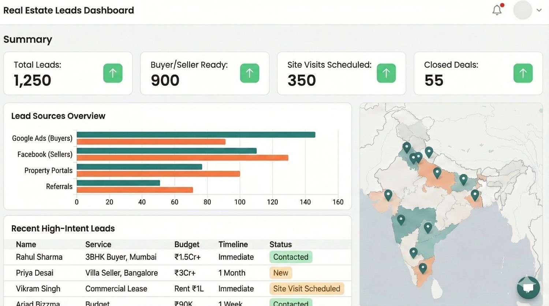Image resolution: width=549 pixels, height=306 pixels.
Task: Click the growth arrow on Closed Deals card
Action: click(523, 73)
